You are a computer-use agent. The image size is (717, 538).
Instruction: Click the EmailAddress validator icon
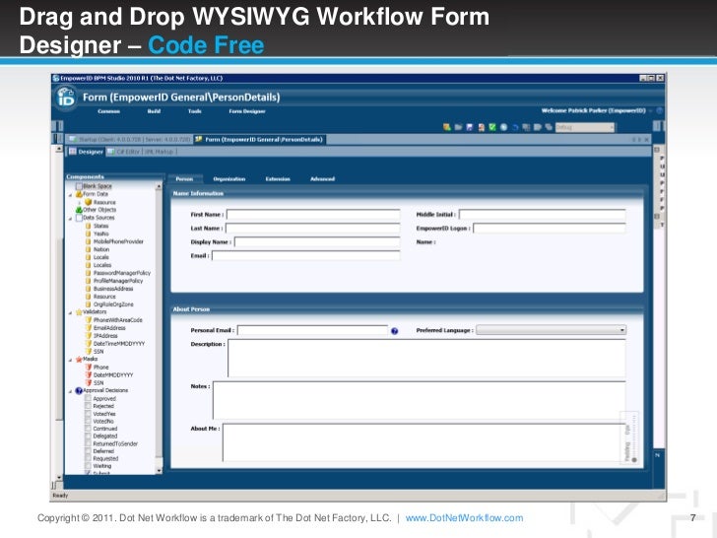click(x=89, y=327)
